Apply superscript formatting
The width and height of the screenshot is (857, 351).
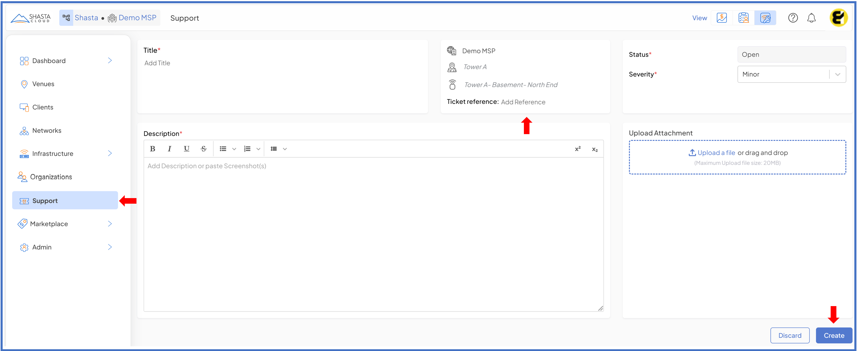click(578, 149)
